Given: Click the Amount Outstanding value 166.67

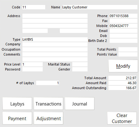Looking at the screenshot, I should pyautogui.click(x=122, y=88).
